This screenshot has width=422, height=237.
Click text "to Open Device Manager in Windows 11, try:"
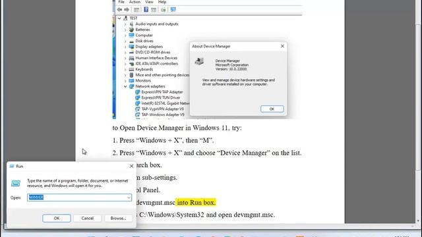[177, 128]
